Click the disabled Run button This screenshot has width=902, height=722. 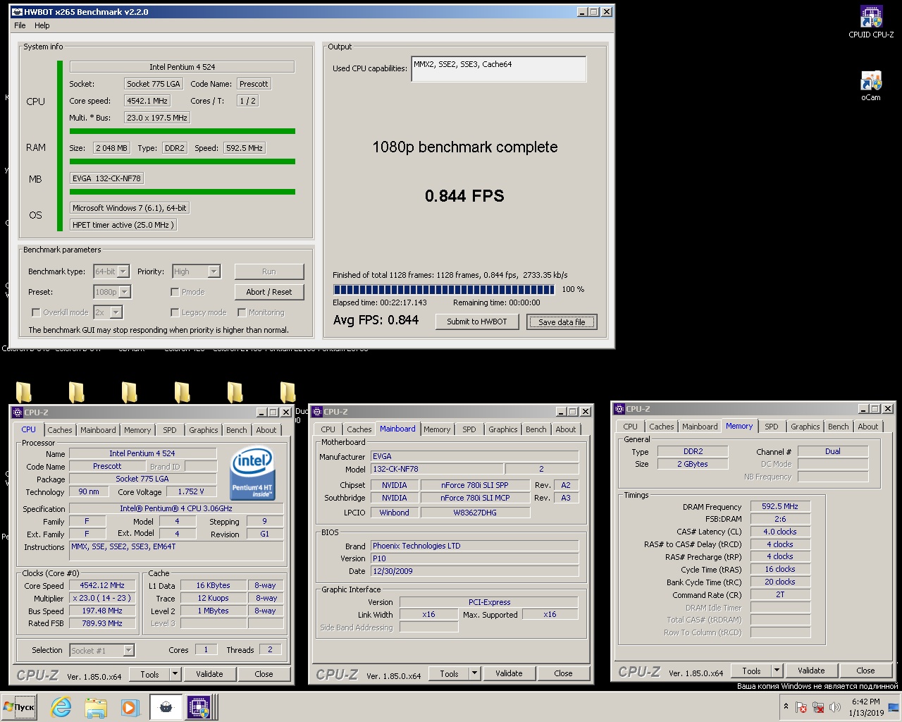269,271
